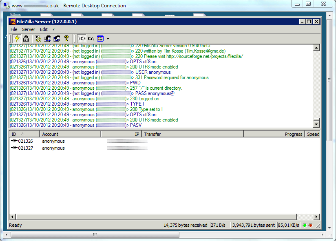
Task: Click '85,01 KB/s' send speed field
Action: click(288, 225)
